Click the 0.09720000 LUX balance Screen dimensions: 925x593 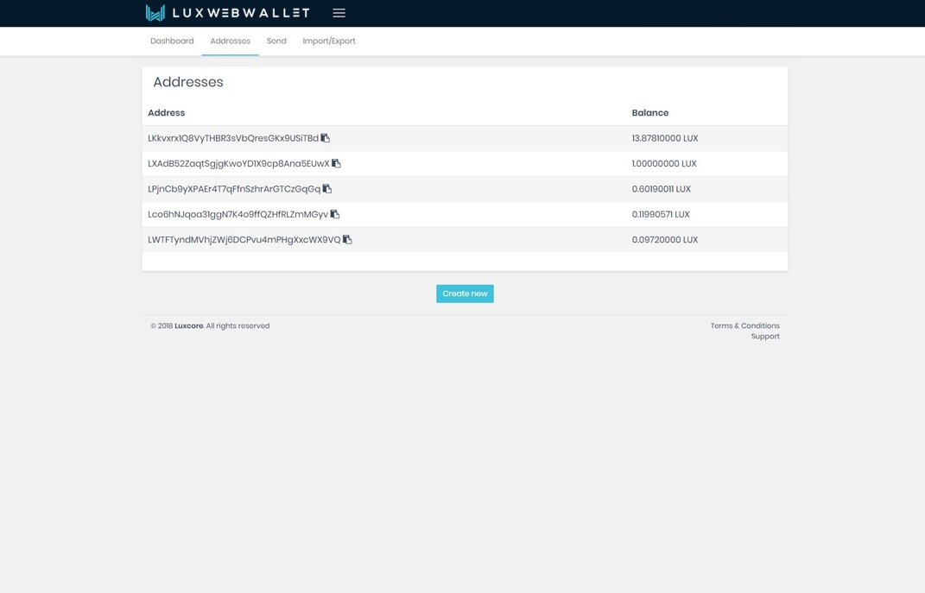click(665, 239)
